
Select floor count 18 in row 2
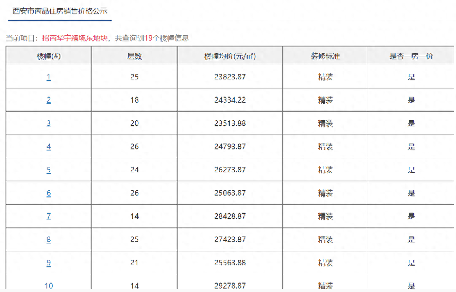(x=135, y=100)
